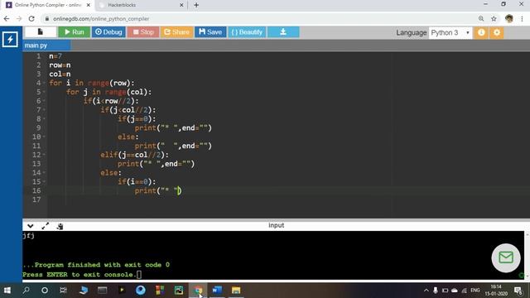Image resolution: width=530 pixels, height=298 pixels.
Task: Save the current code
Action: pyautogui.click(x=210, y=32)
